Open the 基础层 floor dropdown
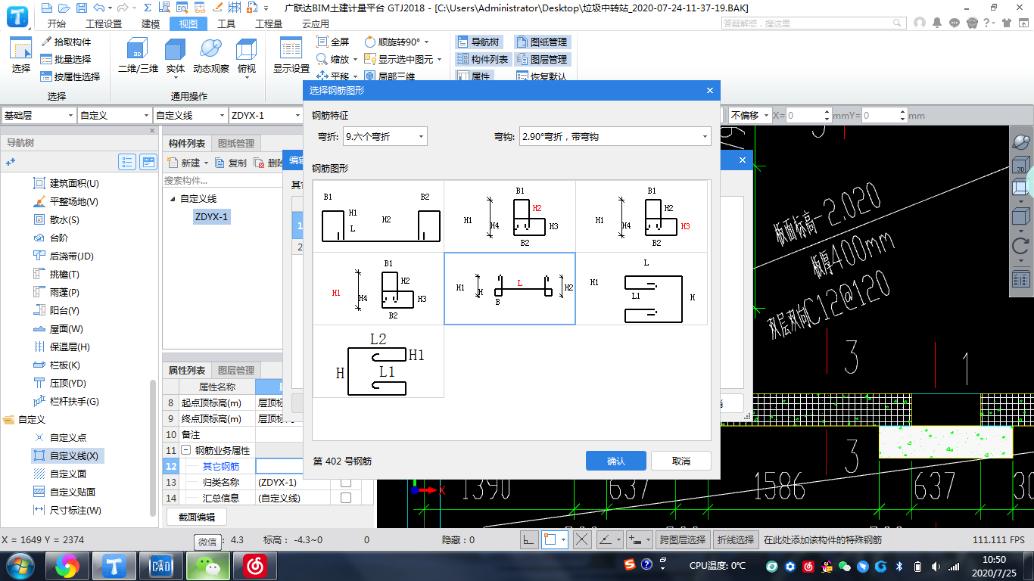1034x581 pixels. pyautogui.click(x=39, y=115)
